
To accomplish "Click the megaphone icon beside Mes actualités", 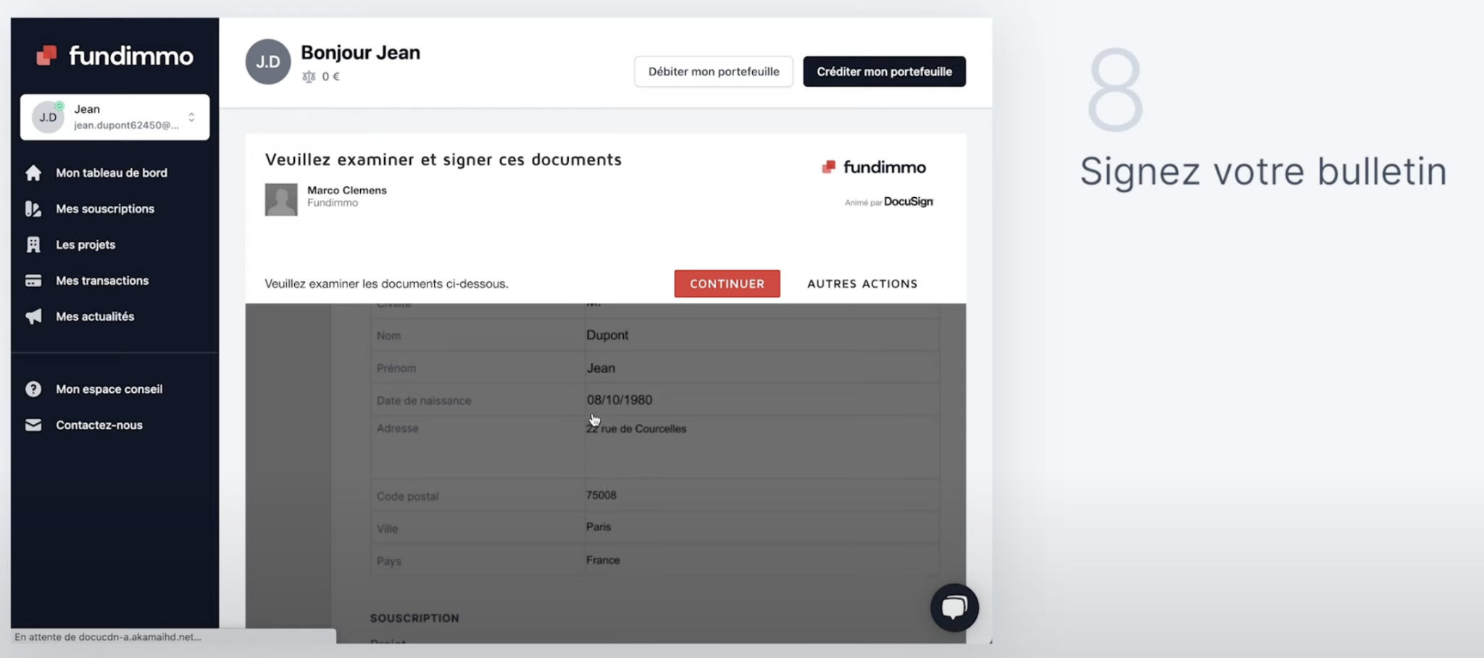I will click(x=33, y=316).
